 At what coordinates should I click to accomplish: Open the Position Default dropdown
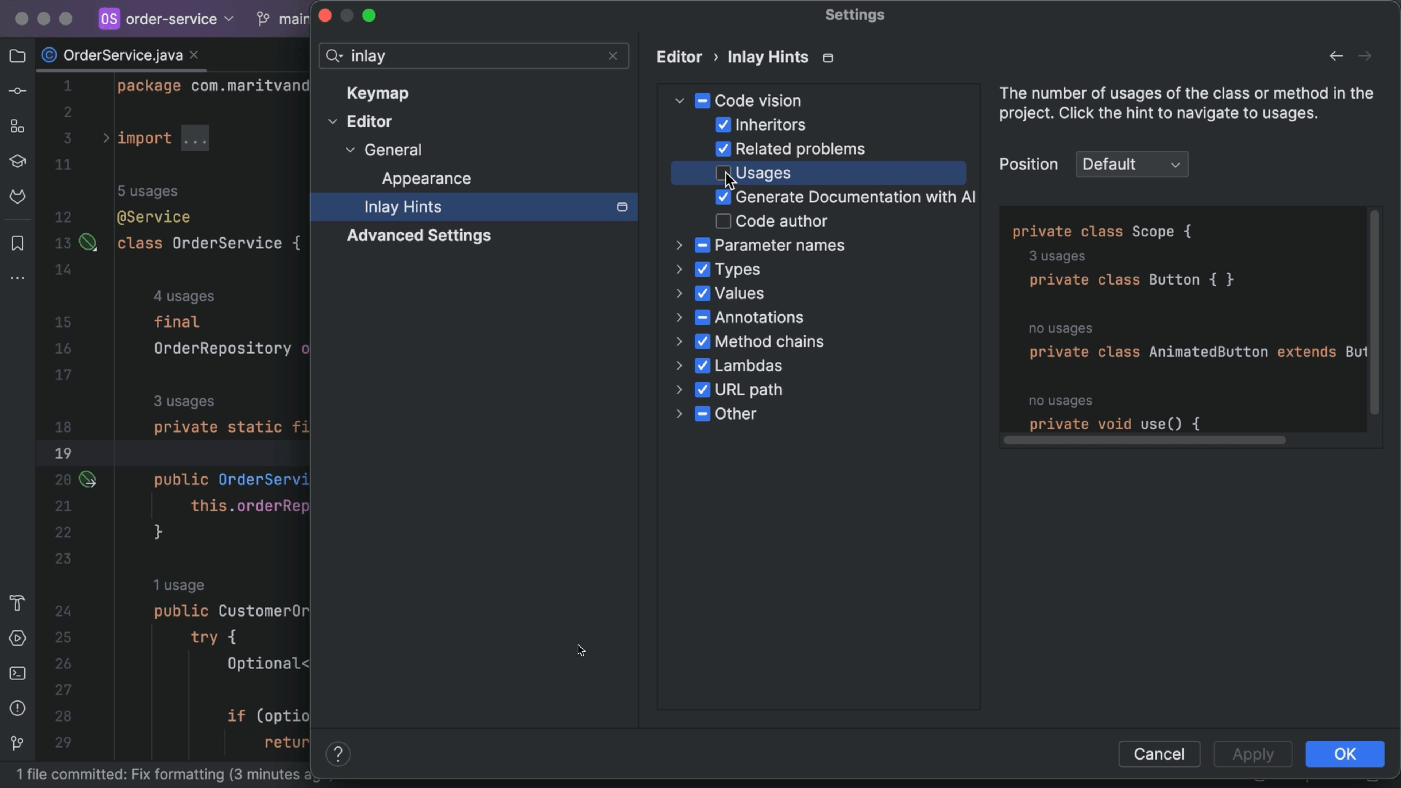(x=1131, y=164)
